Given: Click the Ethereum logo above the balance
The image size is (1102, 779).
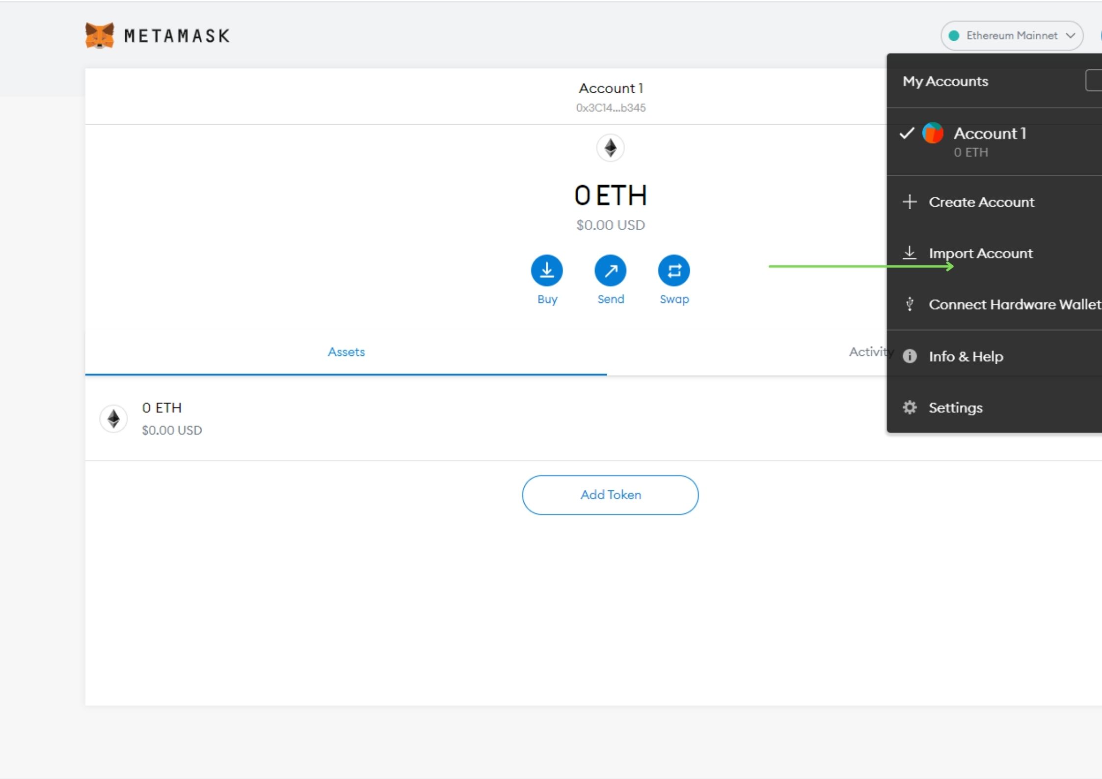Looking at the screenshot, I should (x=610, y=147).
